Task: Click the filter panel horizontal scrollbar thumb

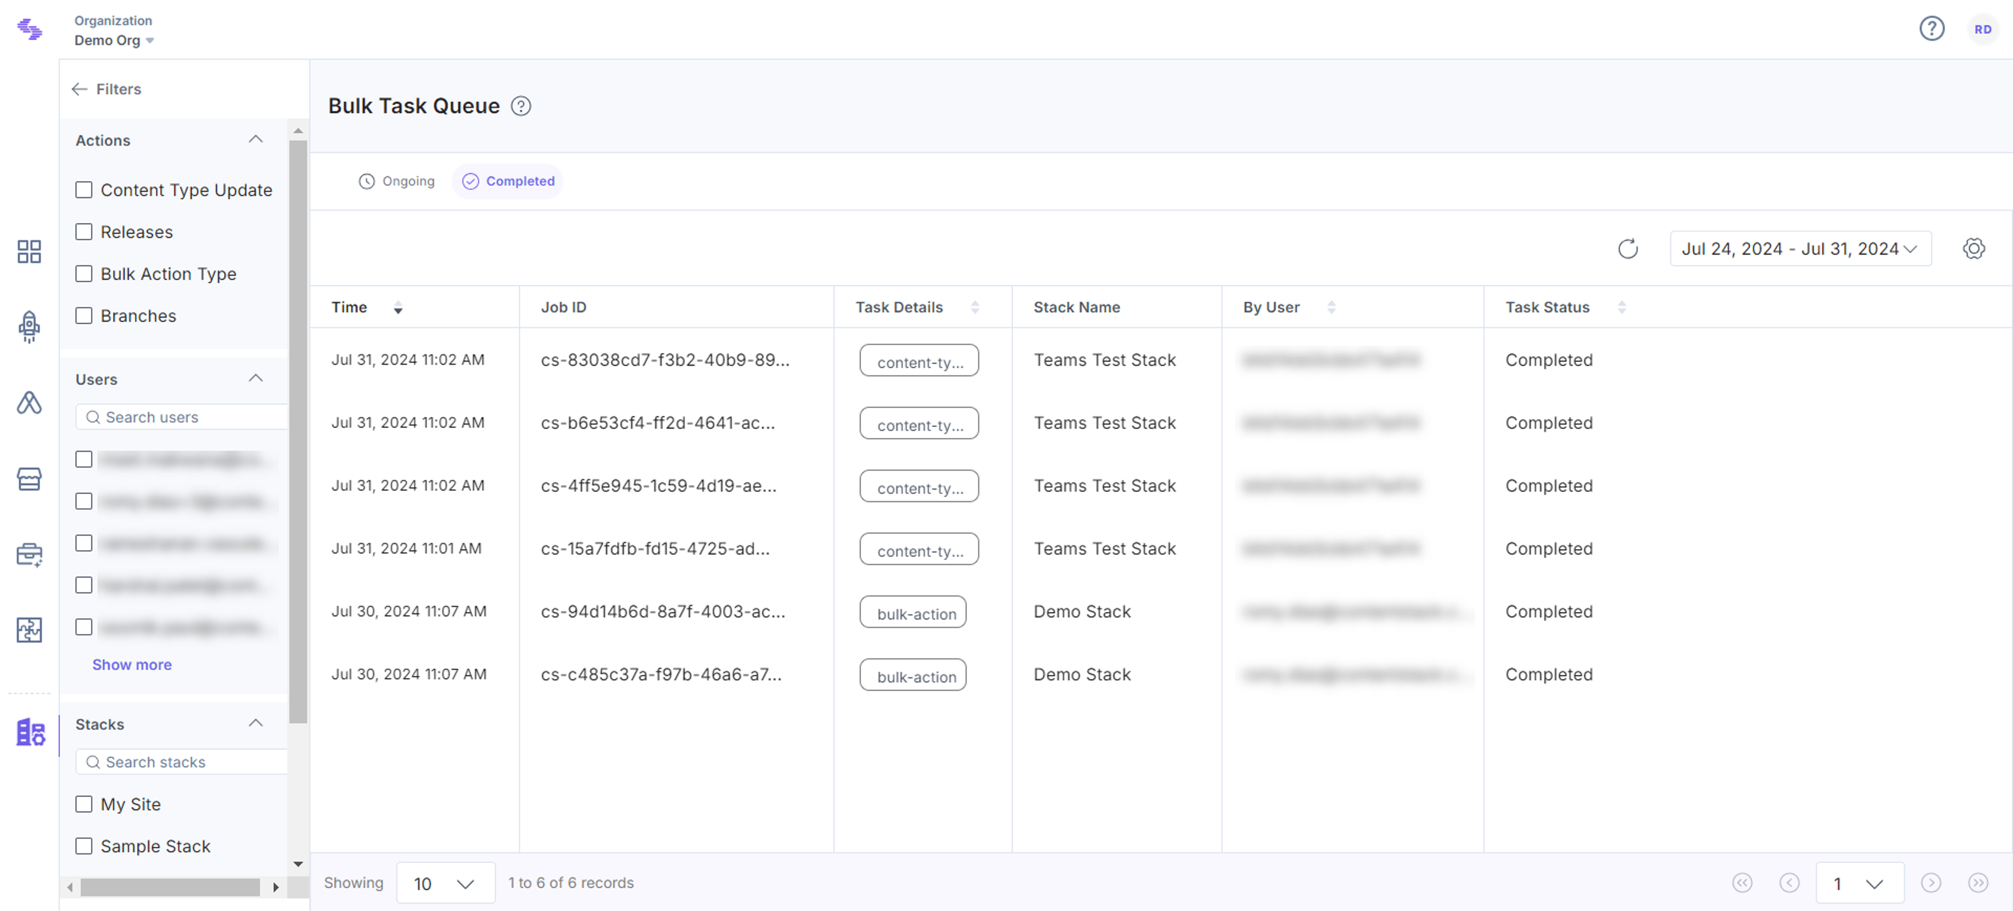Action: point(170,887)
